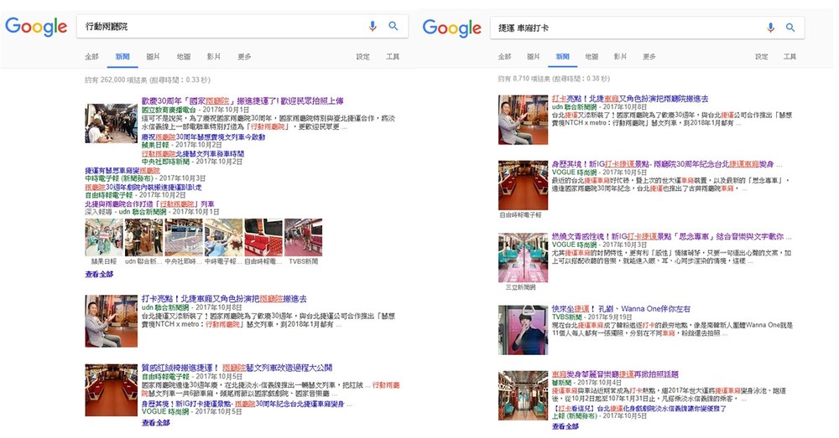Open 中時電子報 article 捷運有藝思車廂變兩廳院

pos(122,170)
